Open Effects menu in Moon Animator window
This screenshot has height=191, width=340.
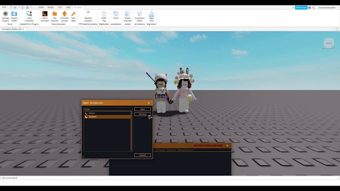tap(160, 150)
